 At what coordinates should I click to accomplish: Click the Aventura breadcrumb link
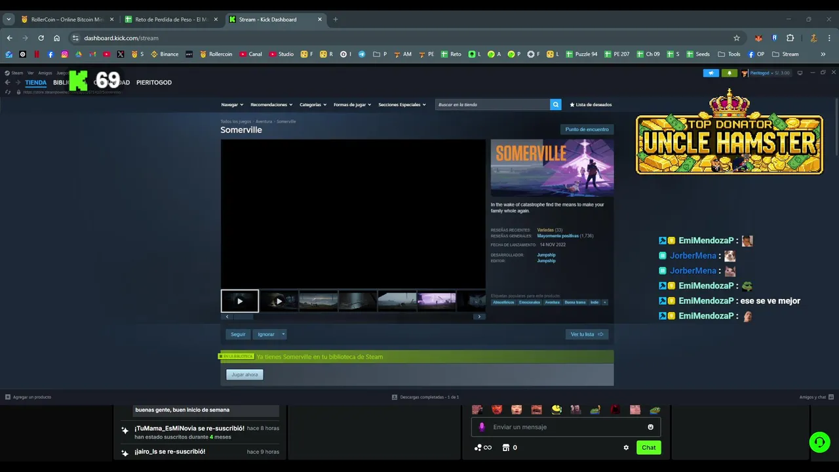click(263, 121)
